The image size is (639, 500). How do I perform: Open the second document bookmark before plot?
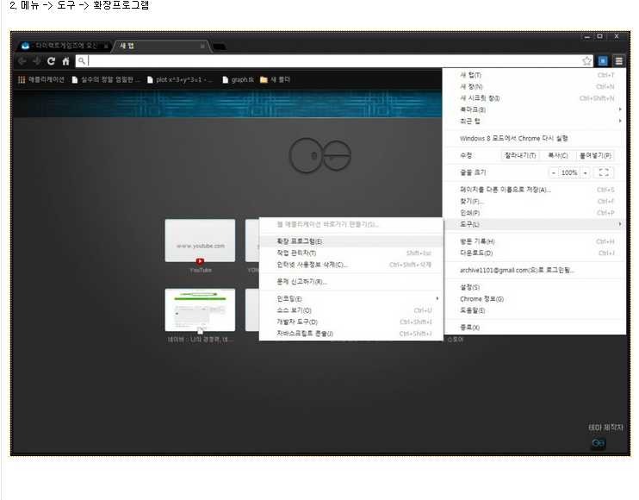point(106,80)
